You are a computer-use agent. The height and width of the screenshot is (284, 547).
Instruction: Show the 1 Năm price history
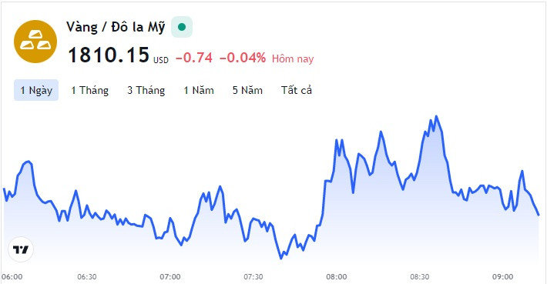coord(199,90)
